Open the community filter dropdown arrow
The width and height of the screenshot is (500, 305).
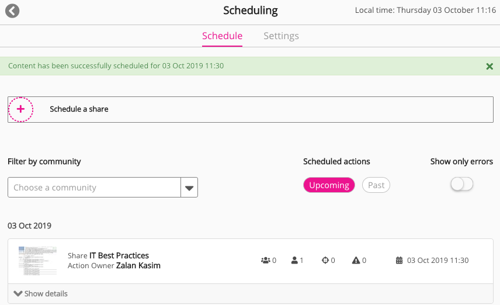click(189, 188)
